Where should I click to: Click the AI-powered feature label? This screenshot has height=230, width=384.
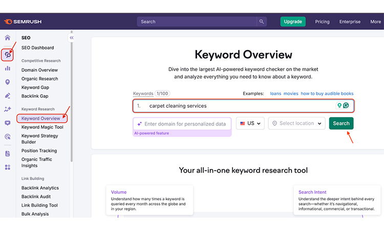152,133
